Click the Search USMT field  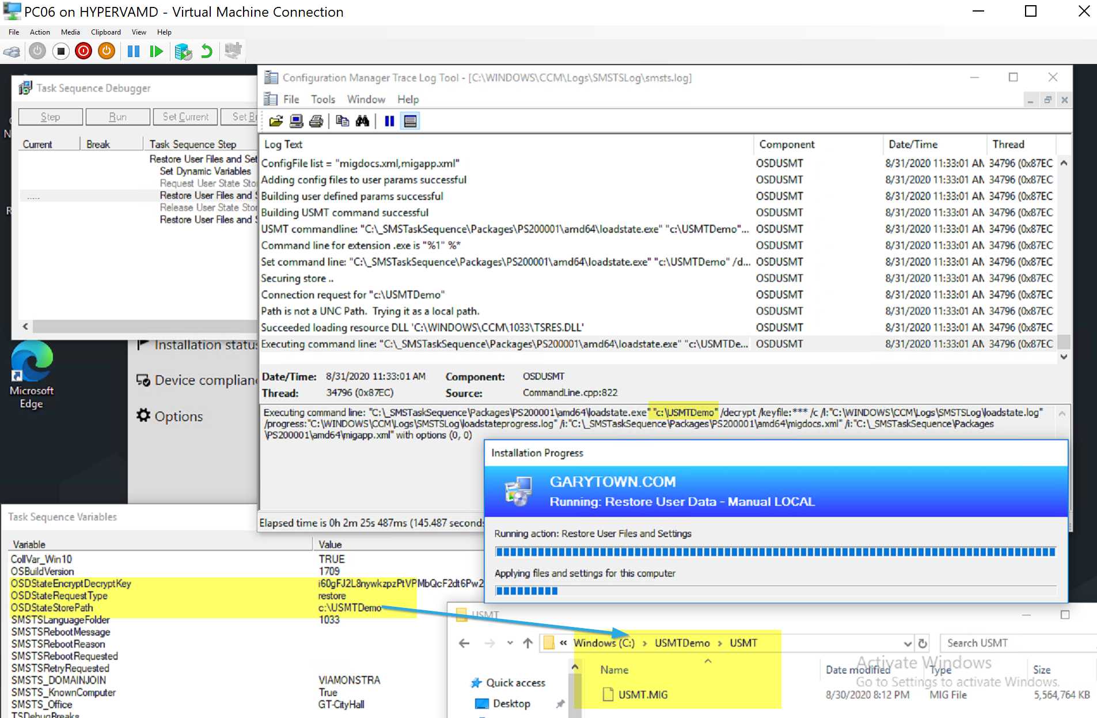tap(1016, 643)
